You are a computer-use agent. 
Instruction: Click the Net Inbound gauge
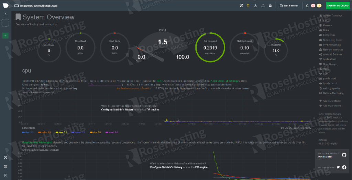point(210,47)
